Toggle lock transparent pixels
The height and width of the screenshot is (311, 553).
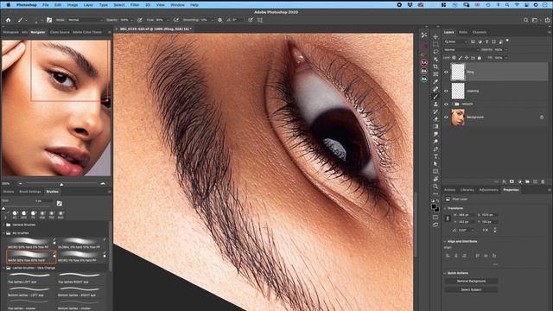coord(454,58)
